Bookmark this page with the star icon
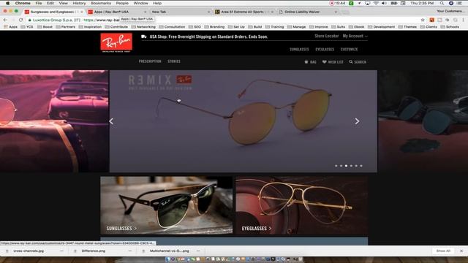 click(423, 20)
